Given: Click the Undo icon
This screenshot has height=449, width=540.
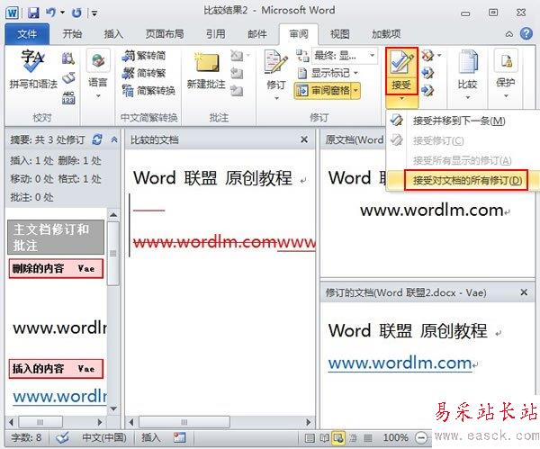Looking at the screenshot, I should point(50,13).
